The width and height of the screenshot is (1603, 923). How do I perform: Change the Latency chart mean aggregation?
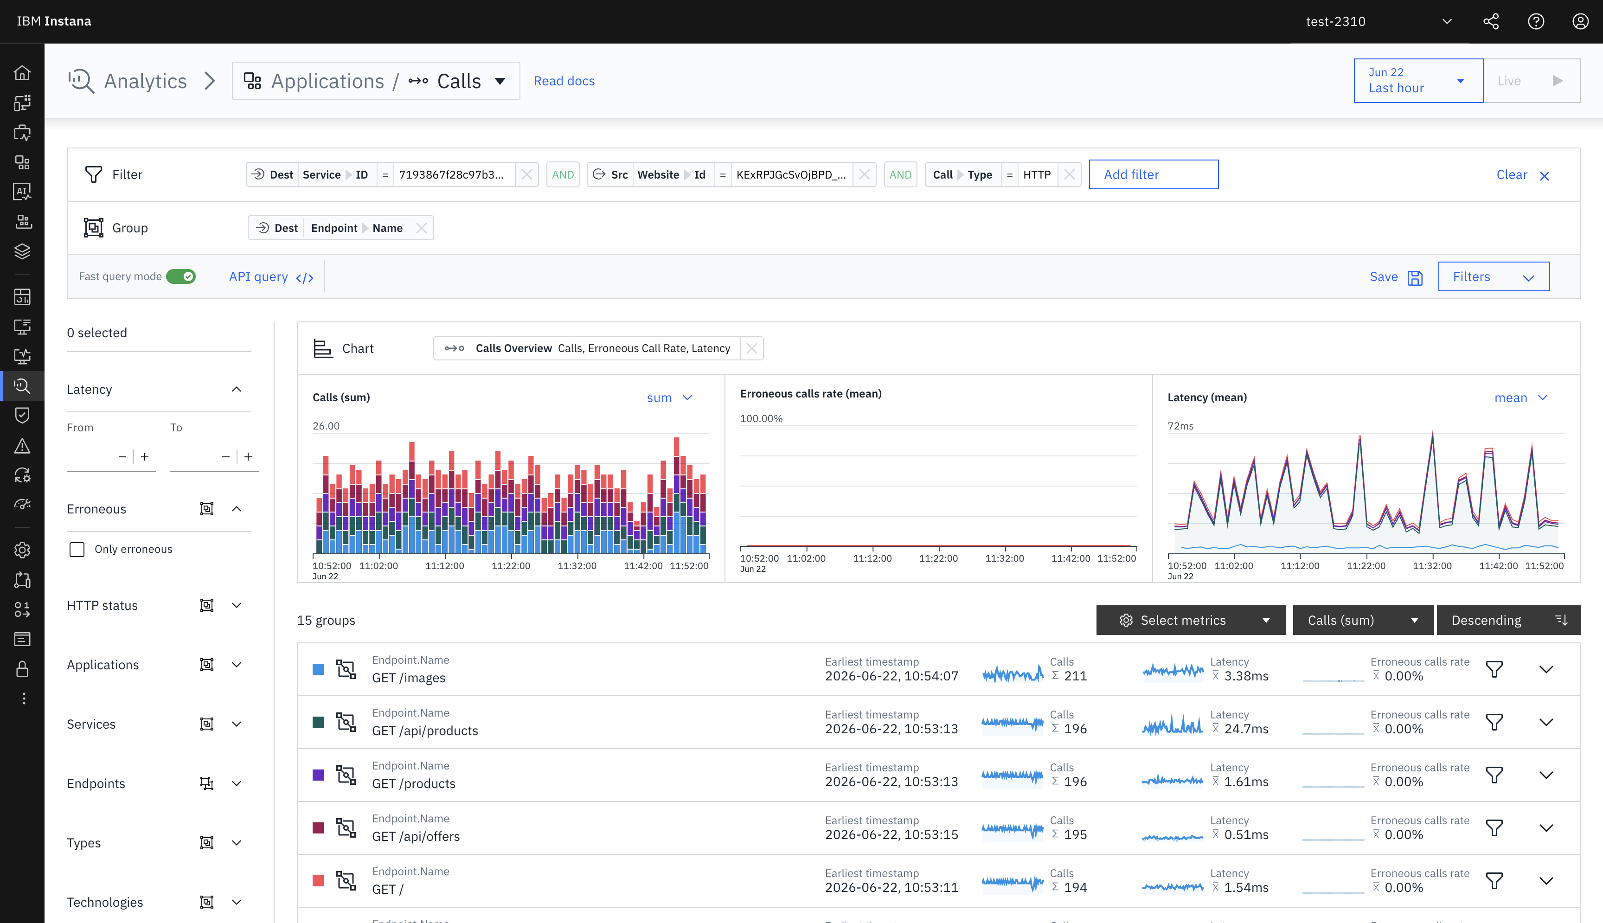pyautogui.click(x=1520, y=397)
